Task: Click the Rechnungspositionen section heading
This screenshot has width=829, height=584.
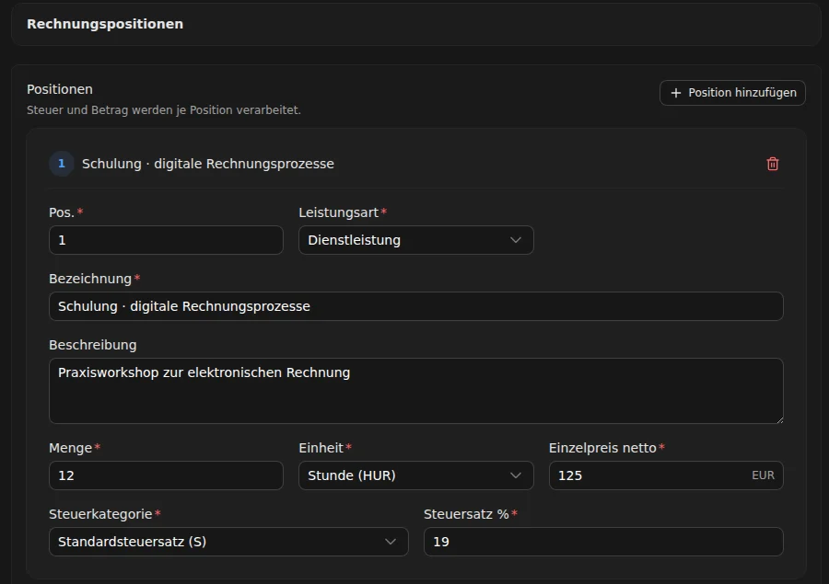Action: (105, 24)
